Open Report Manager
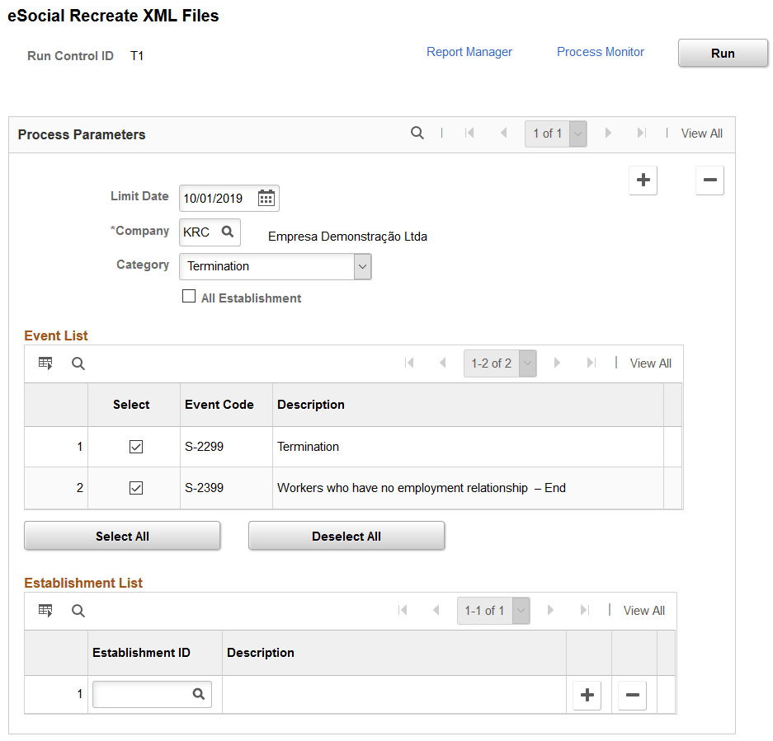Screen dimensions: 773x741 pos(469,51)
